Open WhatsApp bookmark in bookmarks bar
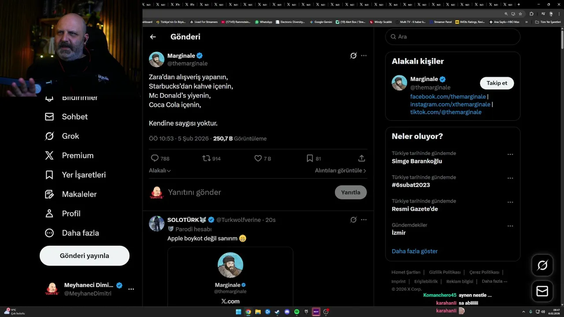 263,22
